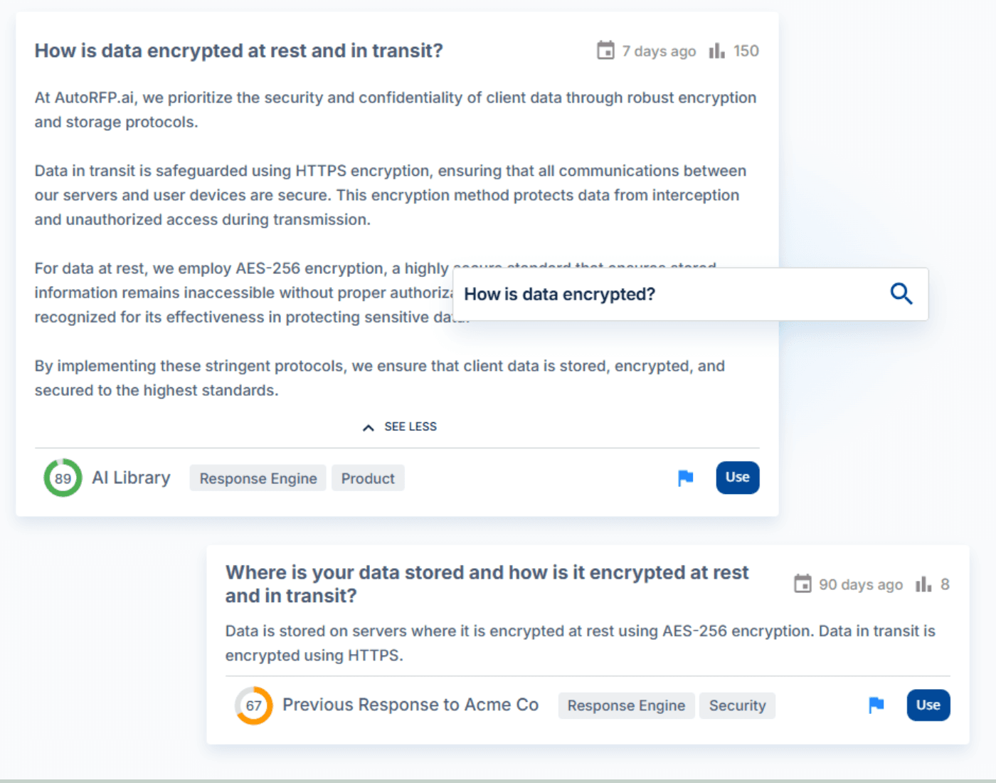Select the Product tag
This screenshot has width=996, height=783.
click(x=368, y=478)
